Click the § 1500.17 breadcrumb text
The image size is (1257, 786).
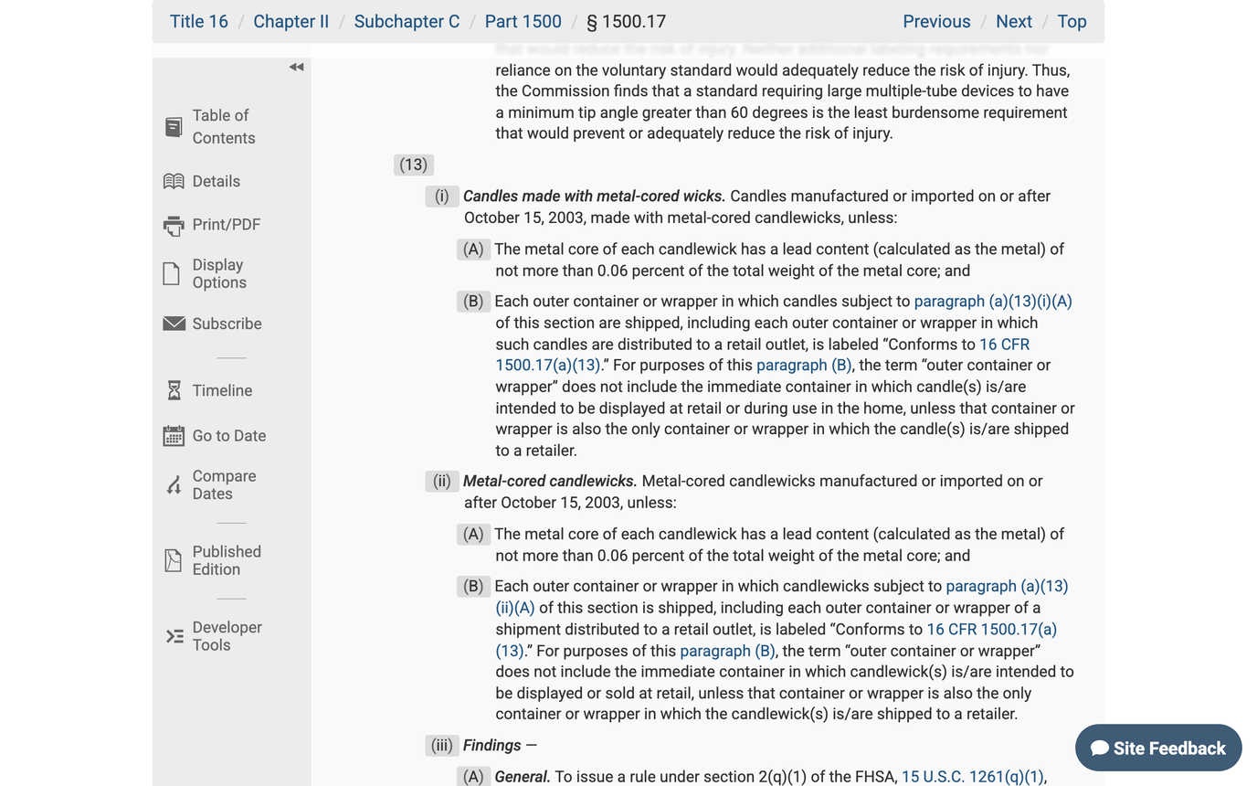(627, 22)
